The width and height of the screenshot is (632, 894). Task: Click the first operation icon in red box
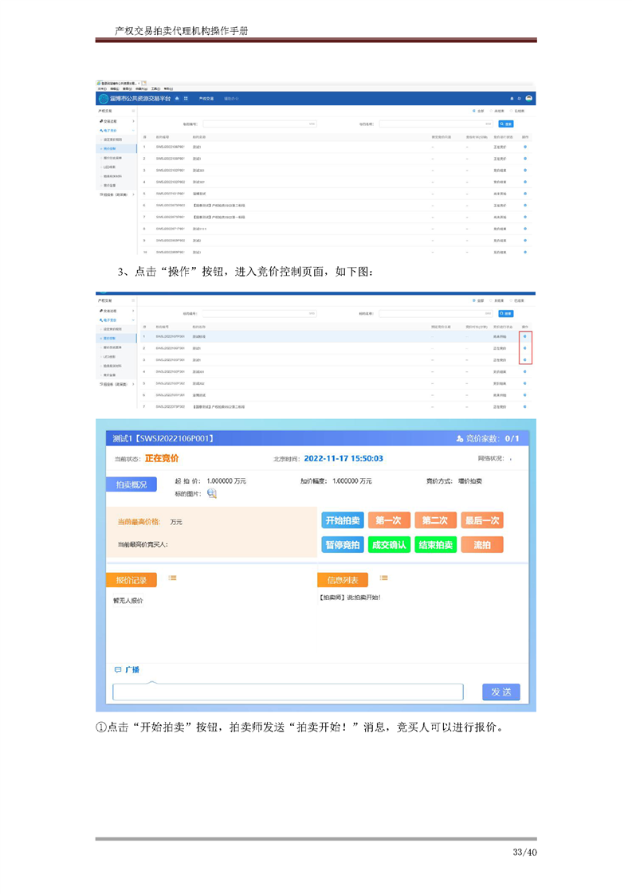[524, 337]
